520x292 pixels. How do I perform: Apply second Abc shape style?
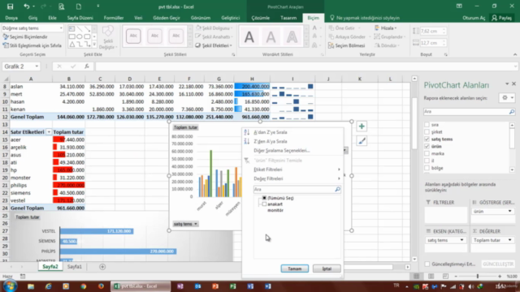154,36
